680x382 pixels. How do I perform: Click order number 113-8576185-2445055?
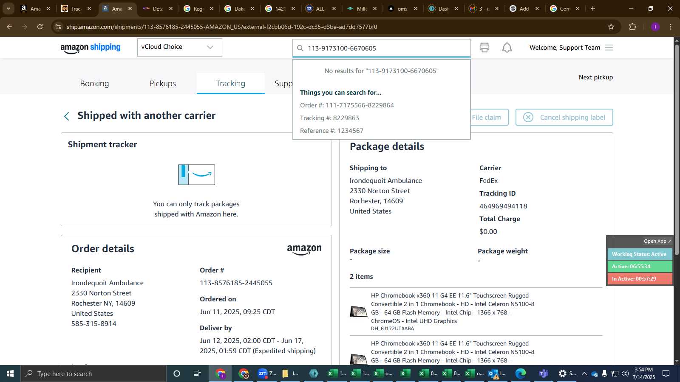point(236,283)
